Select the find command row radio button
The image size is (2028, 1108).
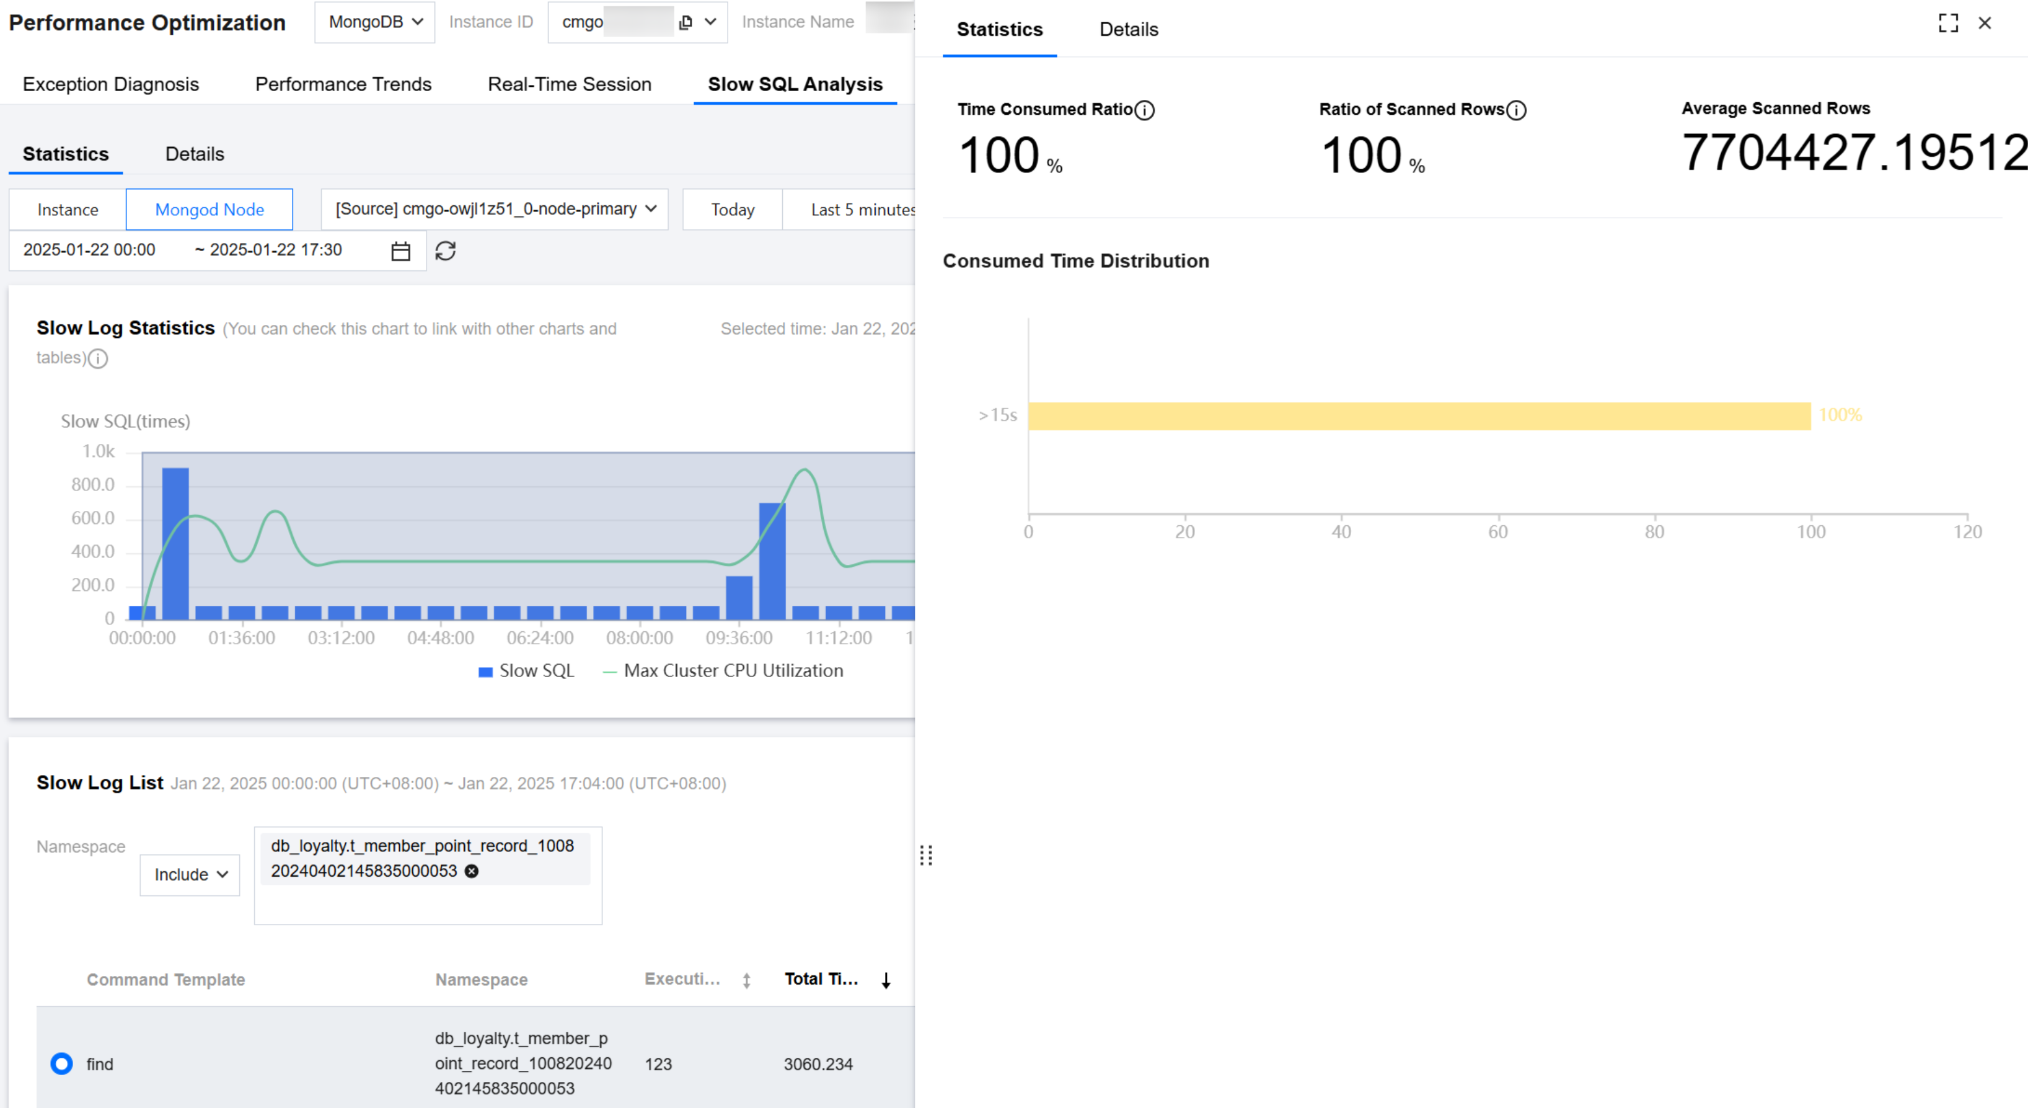click(61, 1064)
